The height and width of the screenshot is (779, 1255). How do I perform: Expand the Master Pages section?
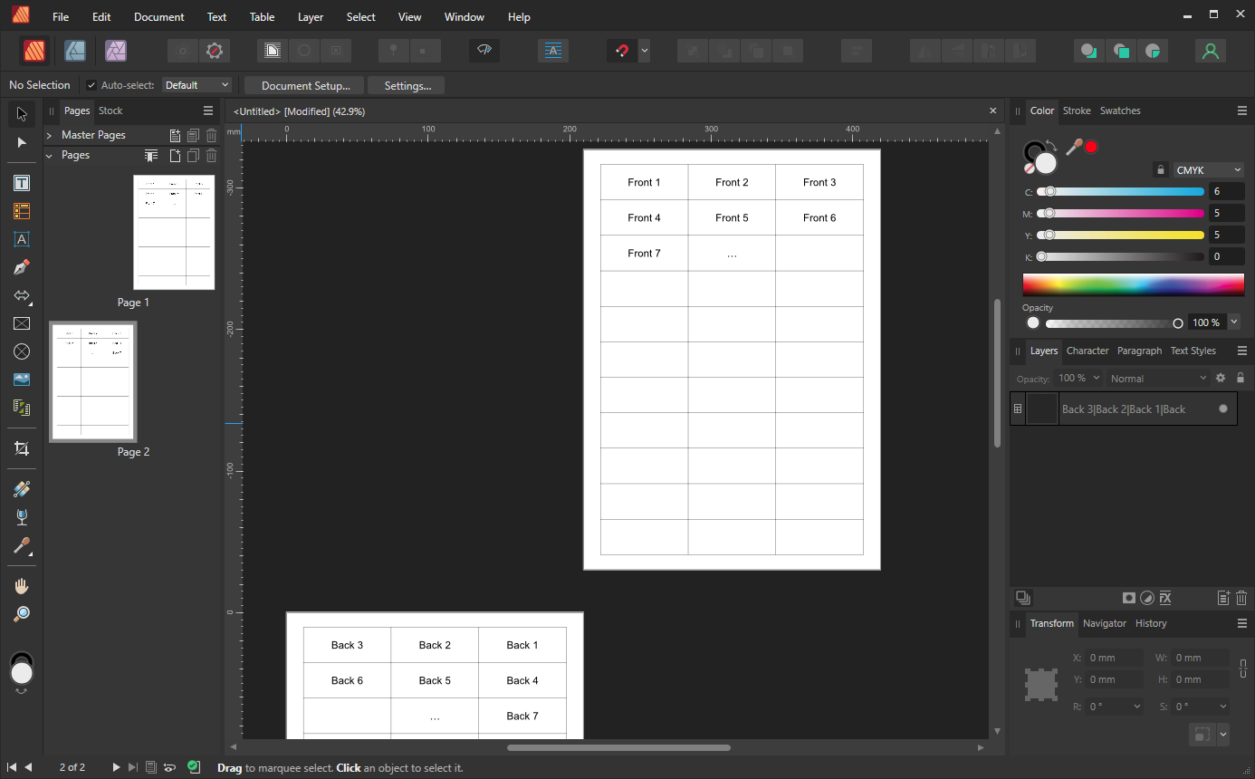(49, 135)
